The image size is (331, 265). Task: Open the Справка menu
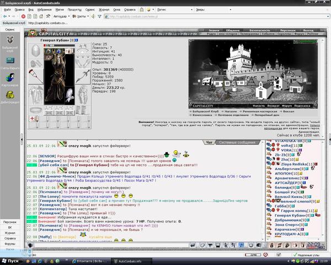pos(130,9)
